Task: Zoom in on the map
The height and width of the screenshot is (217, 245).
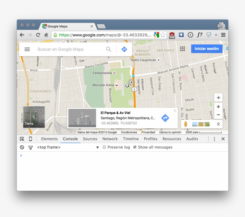Action: [x=218, y=107]
